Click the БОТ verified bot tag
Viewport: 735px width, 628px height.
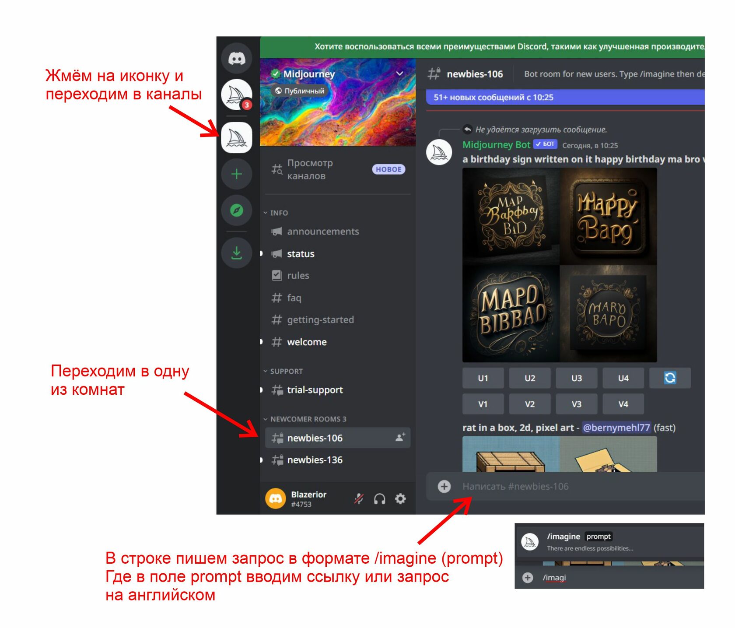coord(545,144)
